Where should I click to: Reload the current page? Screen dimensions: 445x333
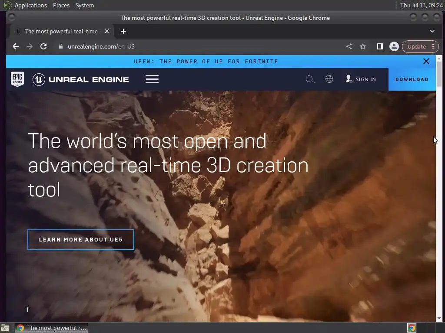pos(43,46)
